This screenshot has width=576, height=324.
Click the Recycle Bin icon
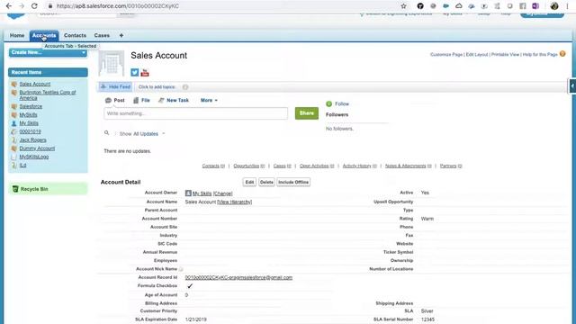point(15,189)
